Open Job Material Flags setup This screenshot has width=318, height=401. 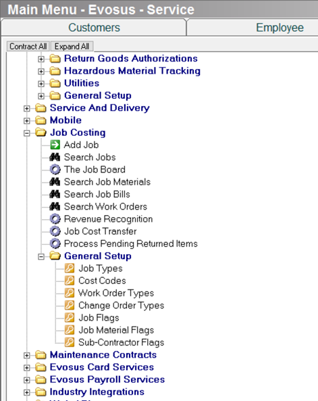(116, 330)
